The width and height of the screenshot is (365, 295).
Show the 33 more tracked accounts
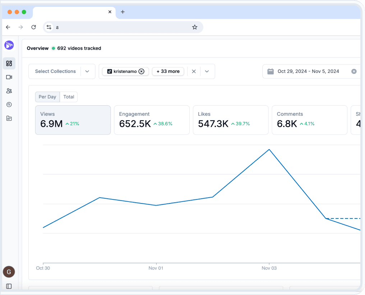click(x=168, y=71)
